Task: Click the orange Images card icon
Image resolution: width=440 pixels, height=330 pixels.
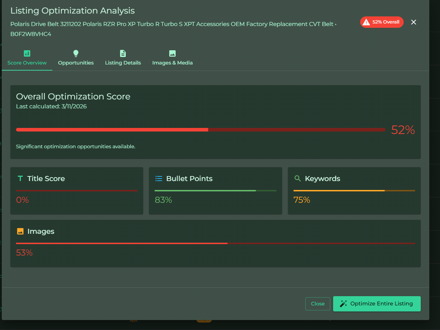Action: (20, 231)
